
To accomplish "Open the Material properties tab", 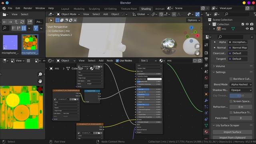I will (206, 132).
